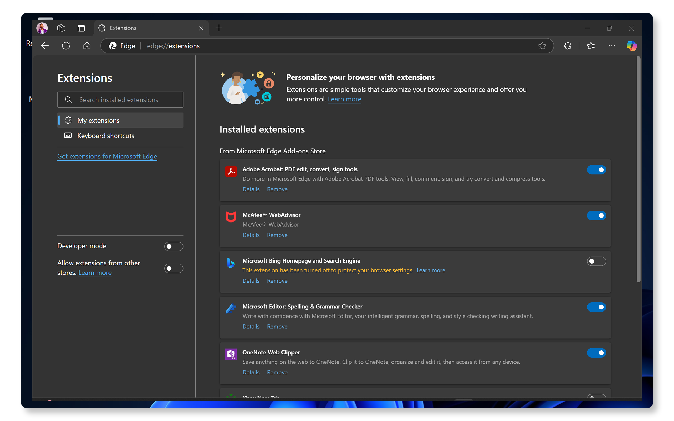Open the profile avatar menu
674x421 pixels.
(42, 28)
